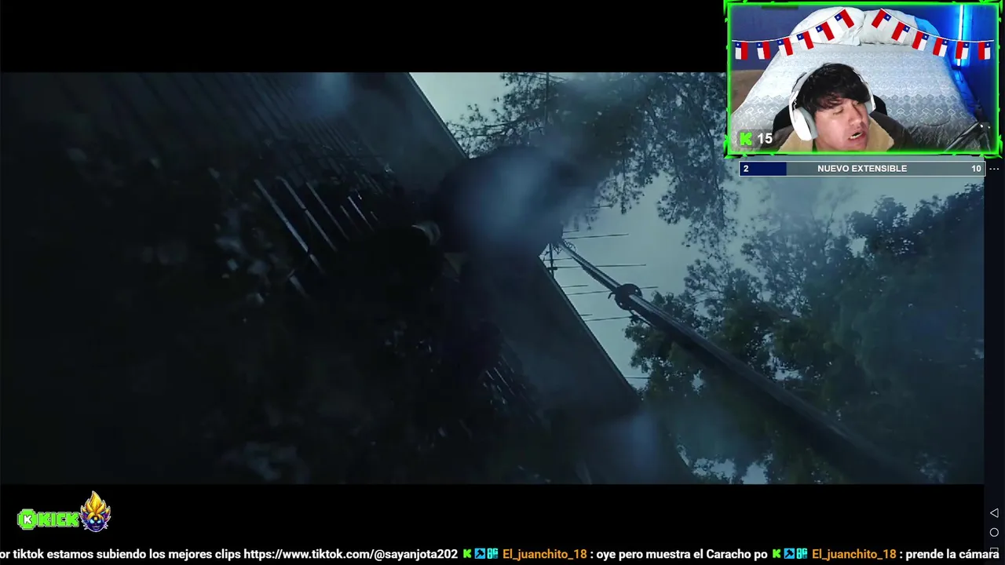1005x565 pixels.
Task: Click the follower count '15' on the webcam
Action: (765, 139)
